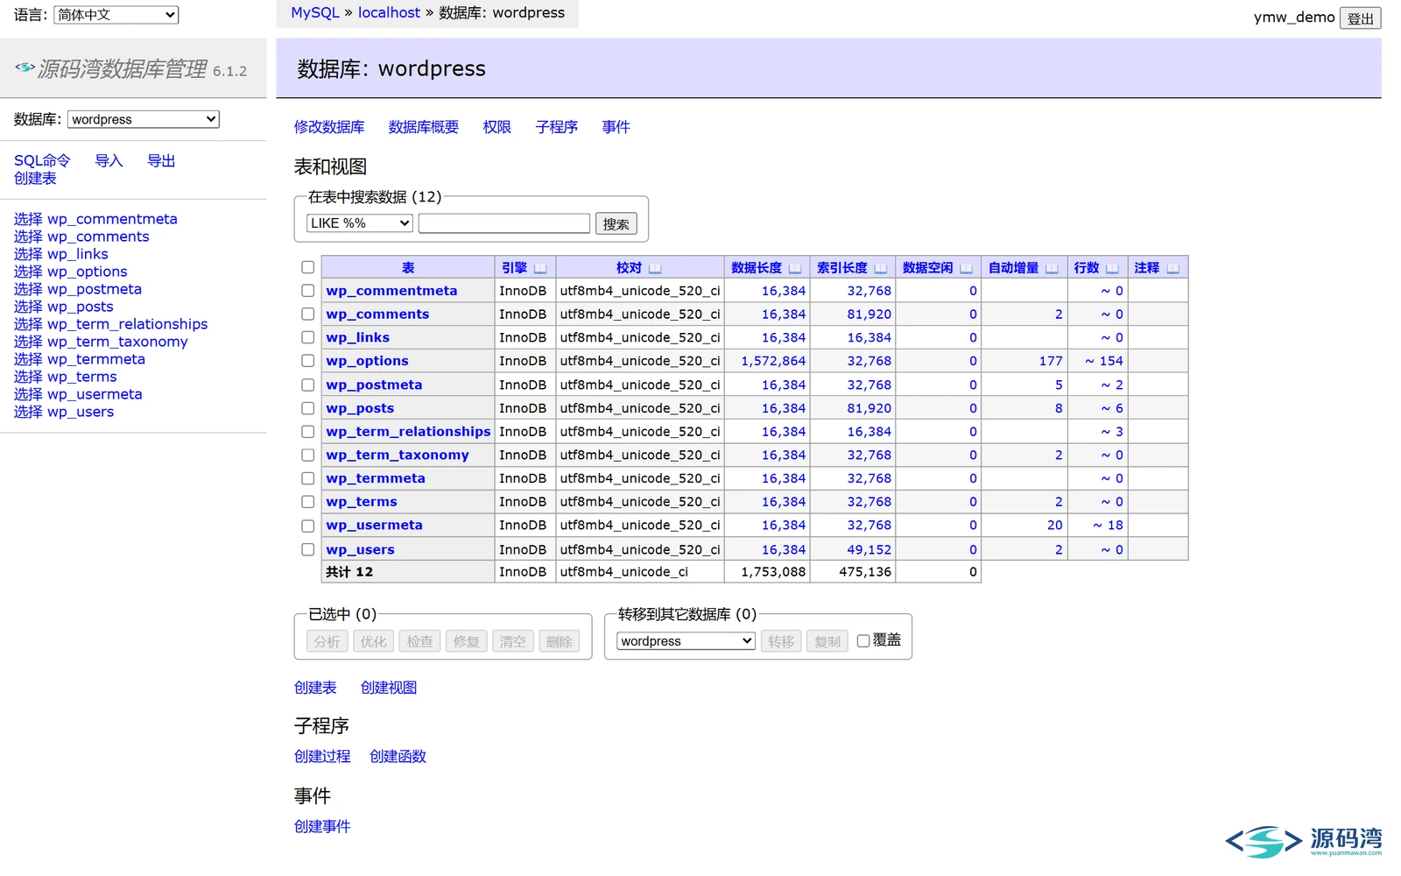Open help icon next to 数据长度 column
Image resolution: width=1401 pixels, height=876 pixels.
[x=795, y=268]
